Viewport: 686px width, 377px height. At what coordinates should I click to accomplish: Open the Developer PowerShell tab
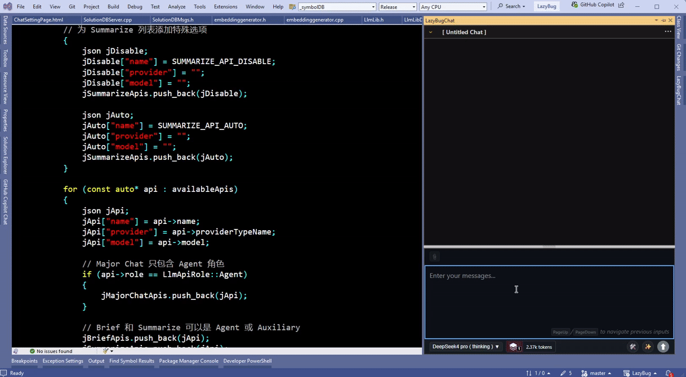click(247, 361)
